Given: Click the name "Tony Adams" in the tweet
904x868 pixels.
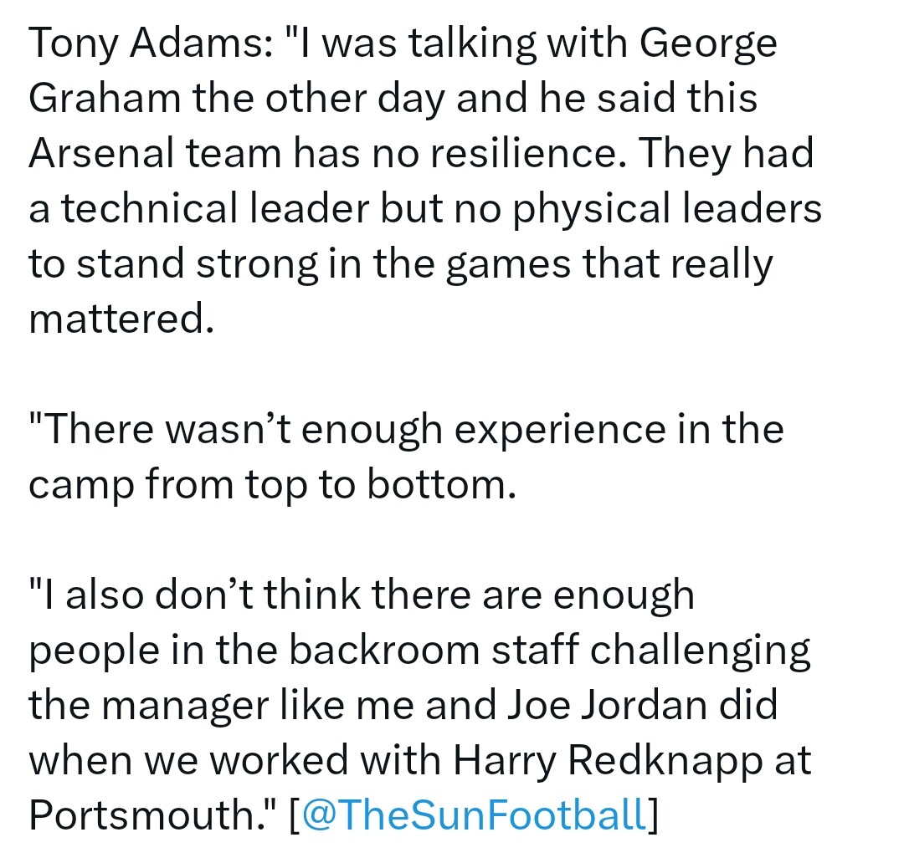Looking at the screenshot, I should pyautogui.click(x=146, y=45).
